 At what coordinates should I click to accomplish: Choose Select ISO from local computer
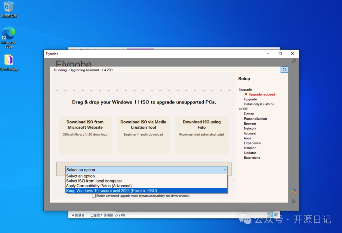click(x=94, y=181)
